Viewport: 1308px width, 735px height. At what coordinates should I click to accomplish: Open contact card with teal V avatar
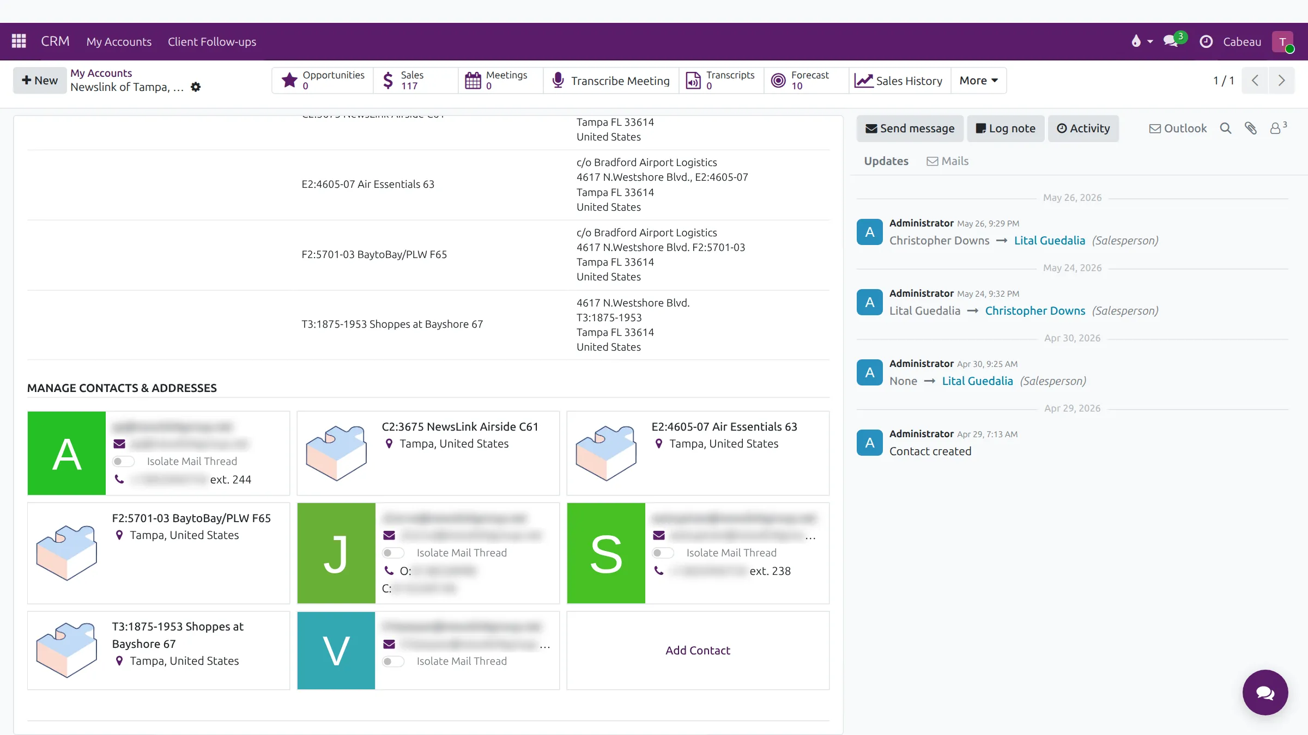[428, 651]
